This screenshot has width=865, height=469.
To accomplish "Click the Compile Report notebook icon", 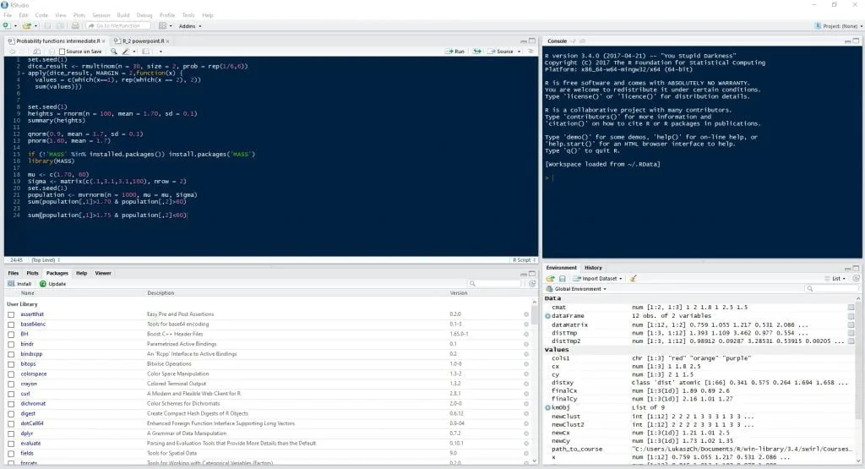I will (x=145, y=52).
